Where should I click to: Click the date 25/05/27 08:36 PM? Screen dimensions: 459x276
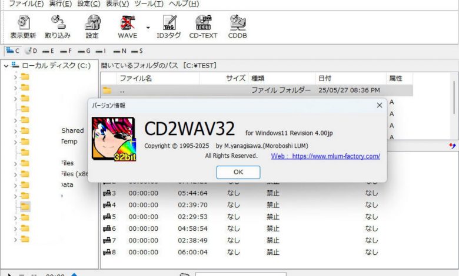click(349, 90)
